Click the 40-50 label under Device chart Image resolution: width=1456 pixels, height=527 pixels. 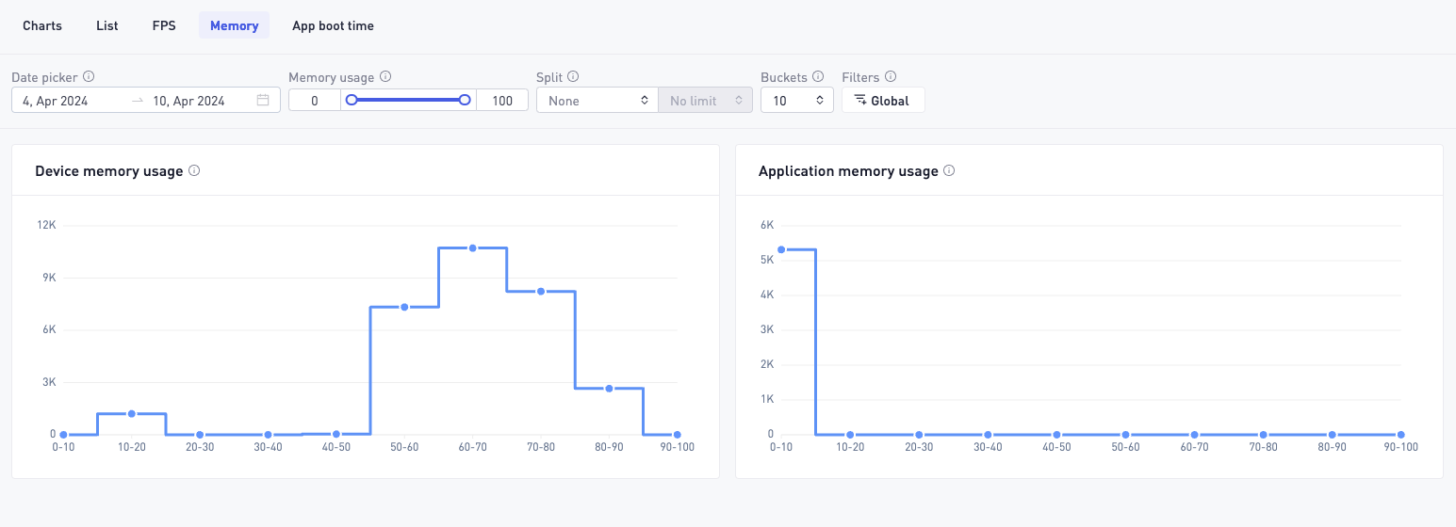click(336, 447)
